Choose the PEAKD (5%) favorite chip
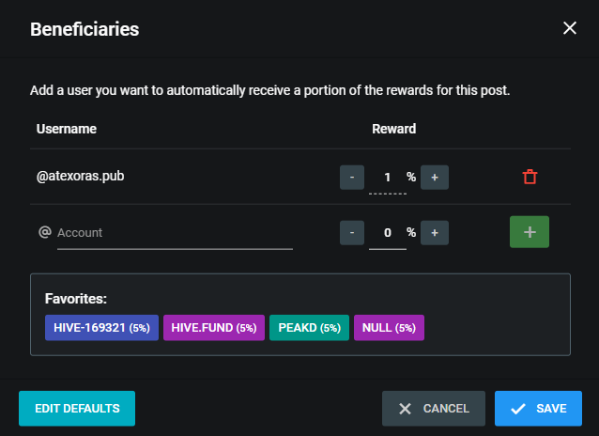Screen dimensions: 599x436 click(309, 328)
